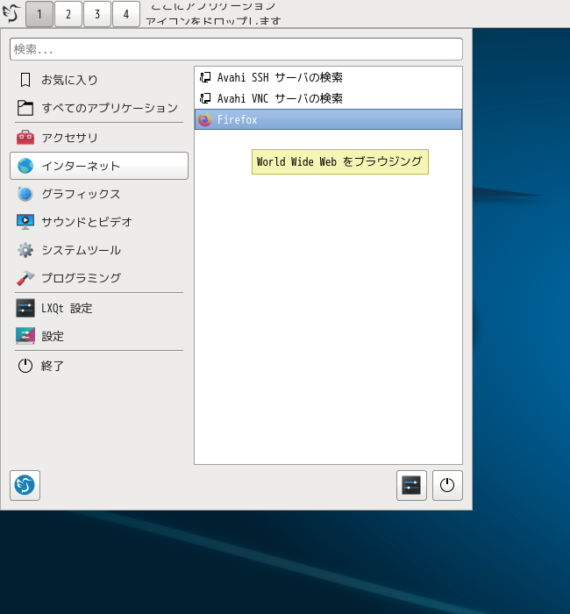The height and width of the screenshot is (614, 570).
Task: Launch Avahi VNC サーバの検索
Action: tap(328, 98)
